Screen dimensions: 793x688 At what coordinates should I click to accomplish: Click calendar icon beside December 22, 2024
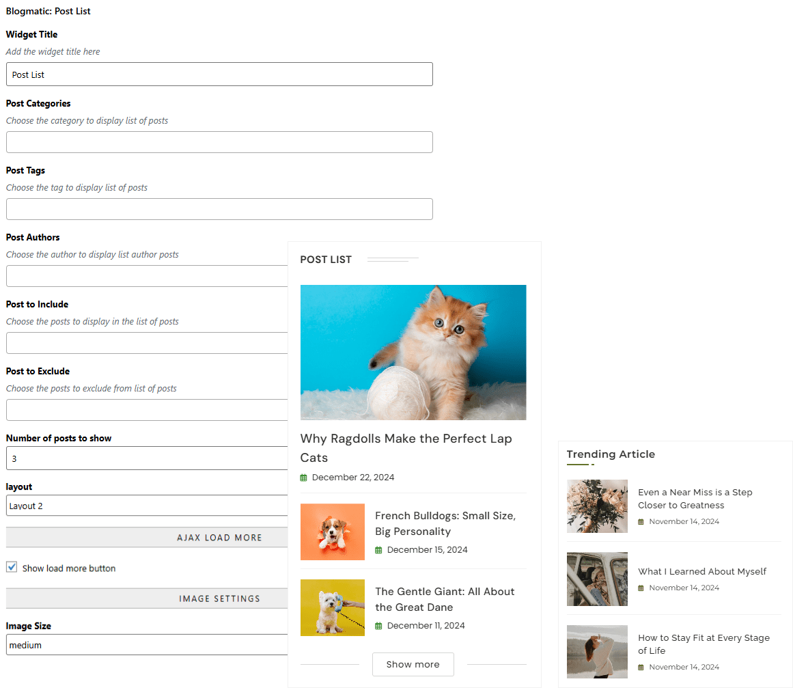pos(303,478)
